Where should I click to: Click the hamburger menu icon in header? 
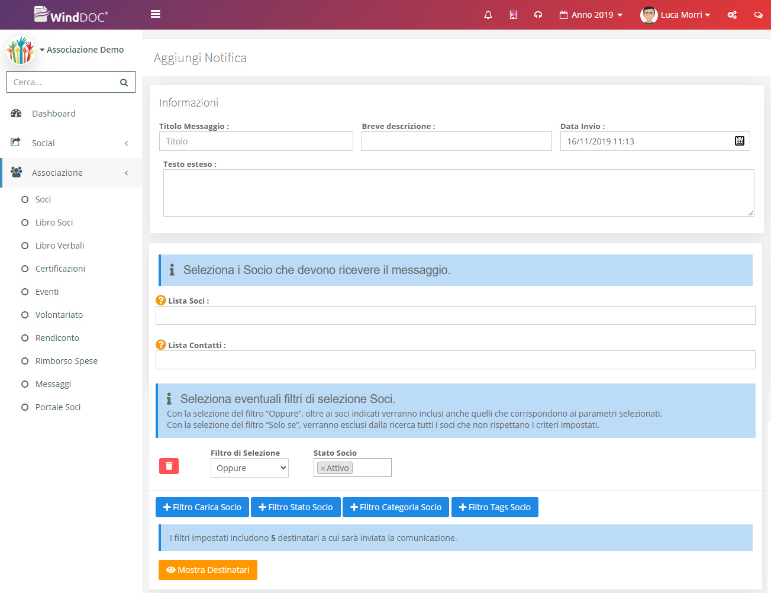point(156,14)
